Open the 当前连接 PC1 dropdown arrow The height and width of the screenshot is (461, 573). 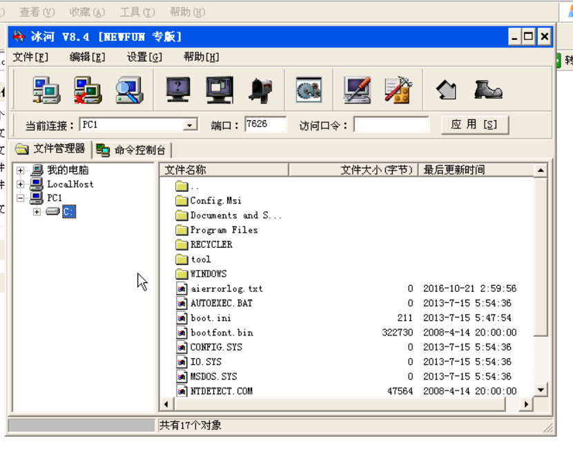click(190, 125)
